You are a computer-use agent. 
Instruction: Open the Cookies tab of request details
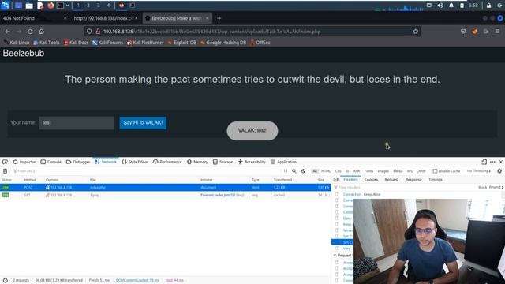click(x=371, y=180)
